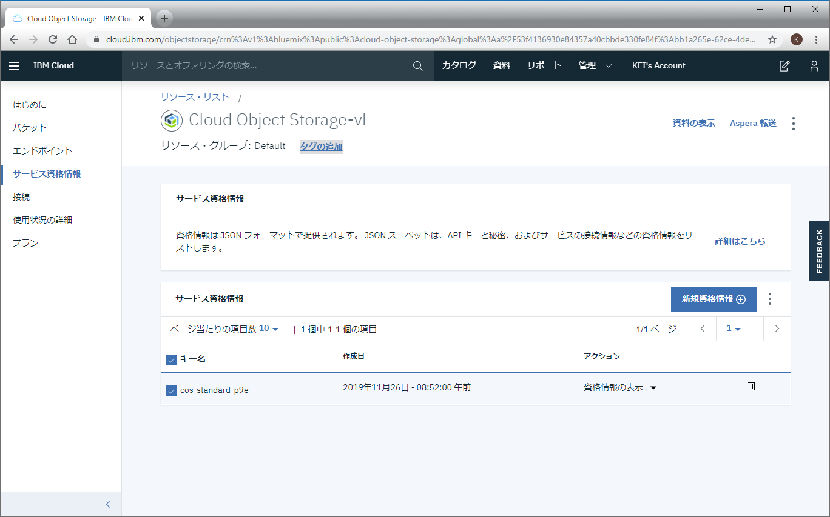Delete cos-standard-p9e with trash icon
Image resolution: width=830 pixels, height=517 pixels.
click(752, 385)
